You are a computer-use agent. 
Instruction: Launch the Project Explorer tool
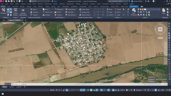click(15, 12)
